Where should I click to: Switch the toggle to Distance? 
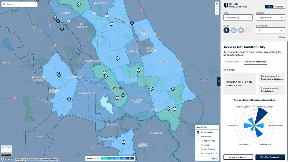coord(279,7)
